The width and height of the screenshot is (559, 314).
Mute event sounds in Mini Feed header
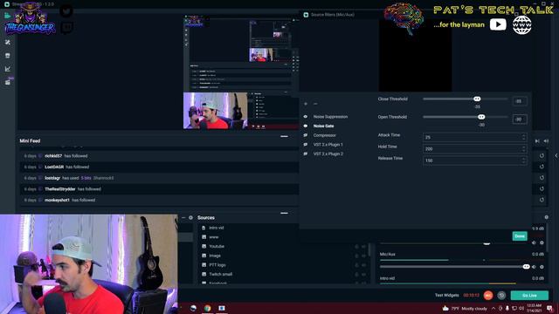pyautogui.click(x=546, y=141)
